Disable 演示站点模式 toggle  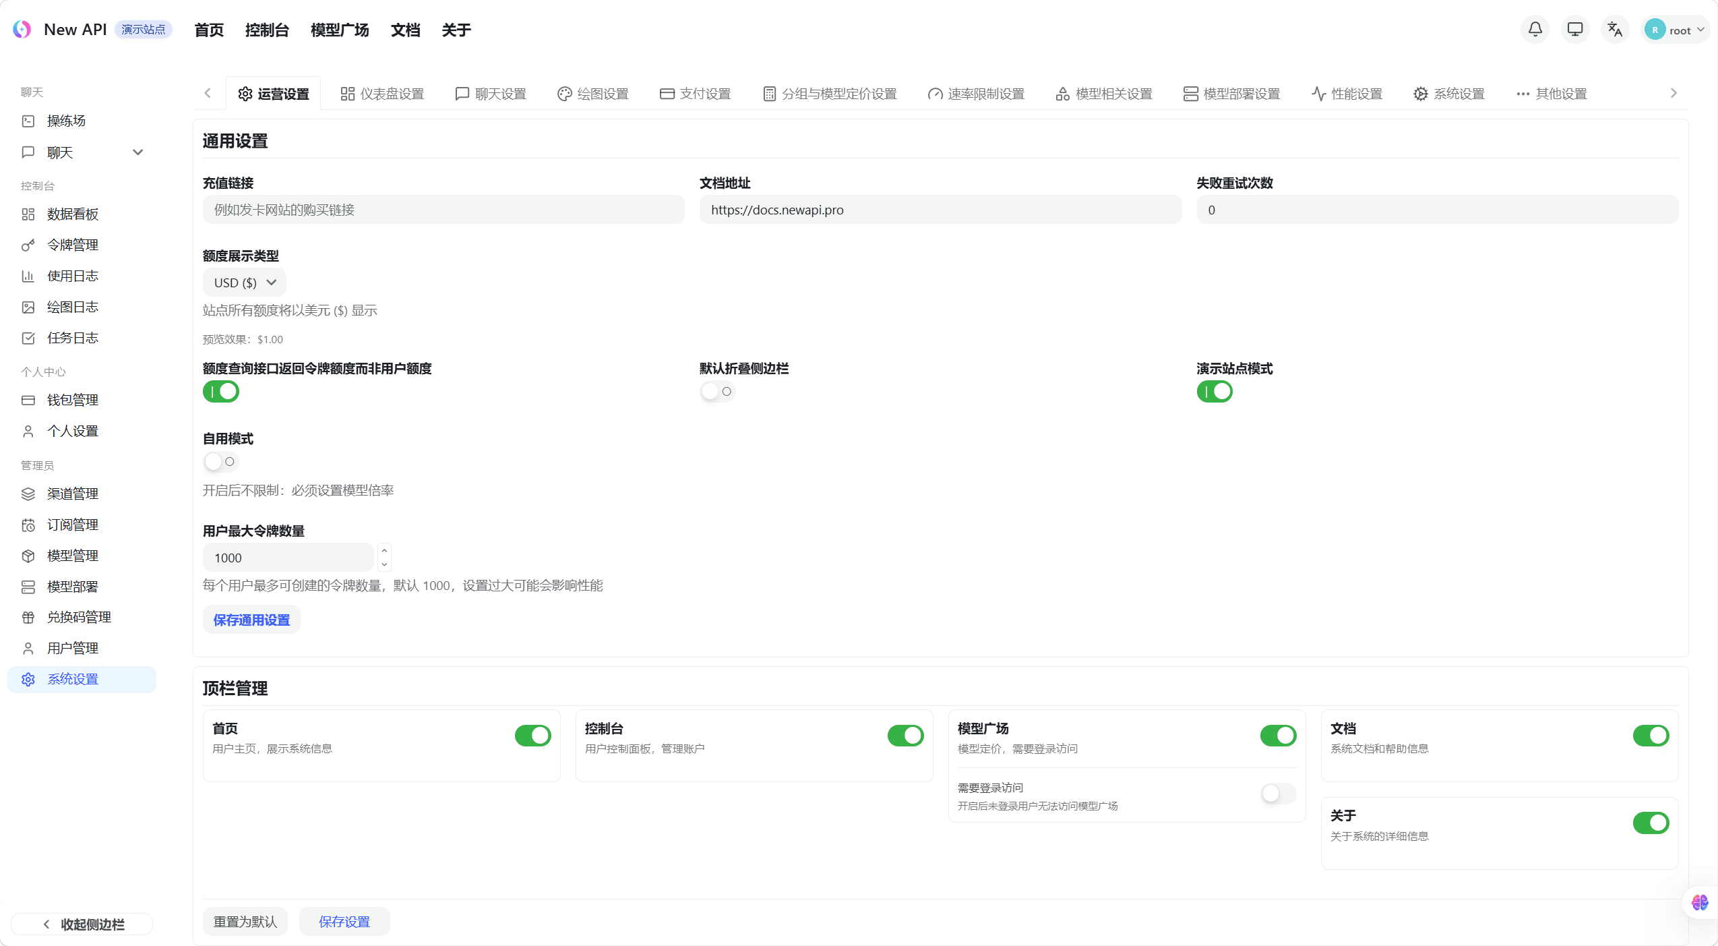tap(1214, 391)
